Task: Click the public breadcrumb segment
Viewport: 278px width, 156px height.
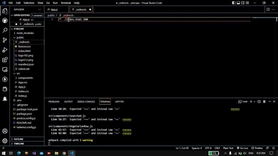Action: (x=51, y=15)
